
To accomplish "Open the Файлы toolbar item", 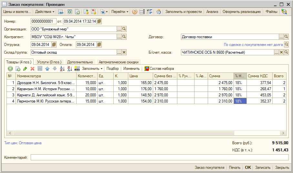I will click(271, 12).
